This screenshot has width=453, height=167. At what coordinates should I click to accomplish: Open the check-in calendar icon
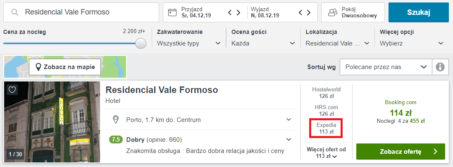click(x=172, y=12)
